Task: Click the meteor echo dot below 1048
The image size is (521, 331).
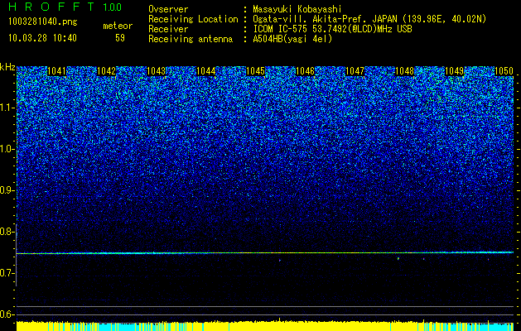Action: pos(398,258)
